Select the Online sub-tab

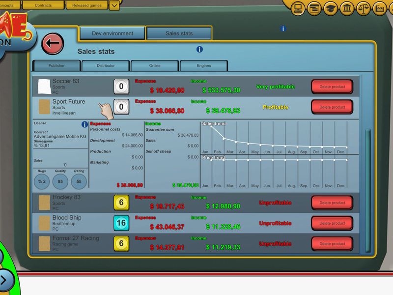click(x=155, y=66)
